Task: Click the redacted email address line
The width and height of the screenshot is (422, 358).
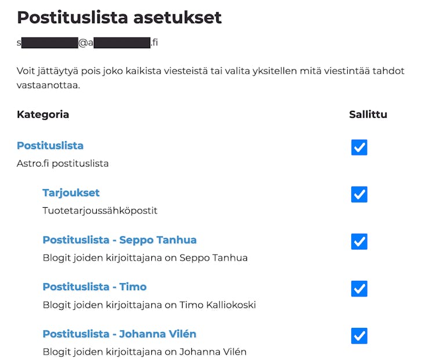Action: pos(87,43)
